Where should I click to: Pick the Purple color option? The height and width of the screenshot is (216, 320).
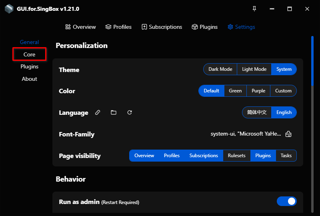[258, 91]
